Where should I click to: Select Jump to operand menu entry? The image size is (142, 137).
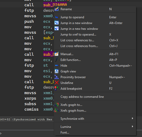tap(95, 17)
